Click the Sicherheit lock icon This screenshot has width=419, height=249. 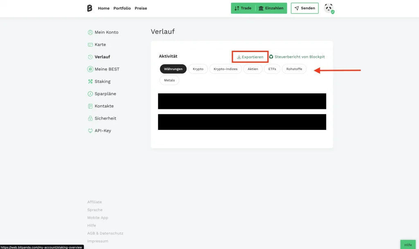click(x=90, y=118)
